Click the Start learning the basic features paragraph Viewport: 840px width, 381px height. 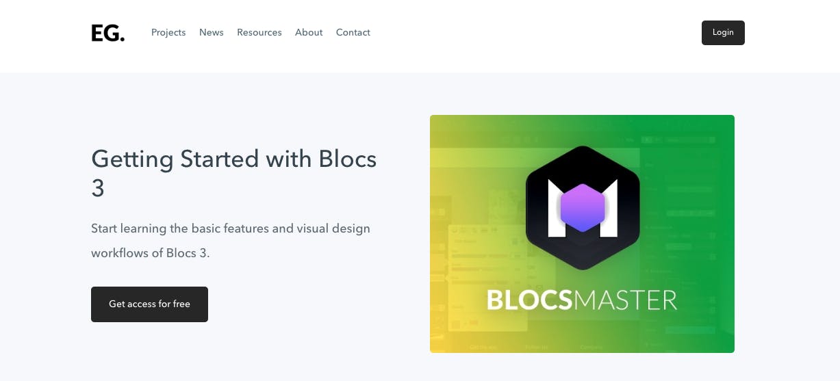coord(231,241)
